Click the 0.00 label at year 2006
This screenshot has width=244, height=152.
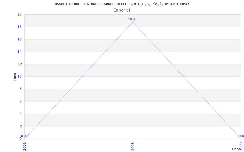[24, 136]
